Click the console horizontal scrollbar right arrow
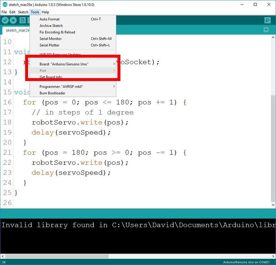 [274, 256]
